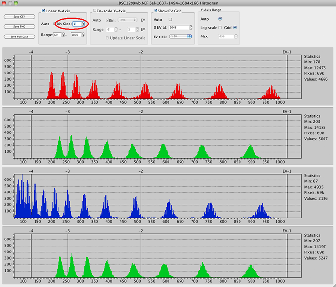Click the Save Full Data button
Screen dimensions: 336x287
[x=19, y=36]
